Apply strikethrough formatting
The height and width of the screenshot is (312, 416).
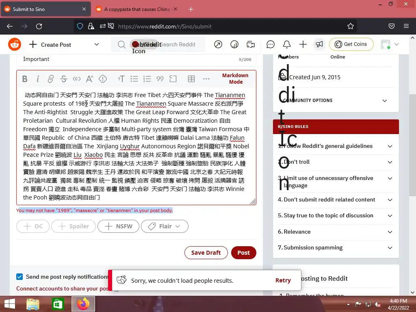point(64,79)
